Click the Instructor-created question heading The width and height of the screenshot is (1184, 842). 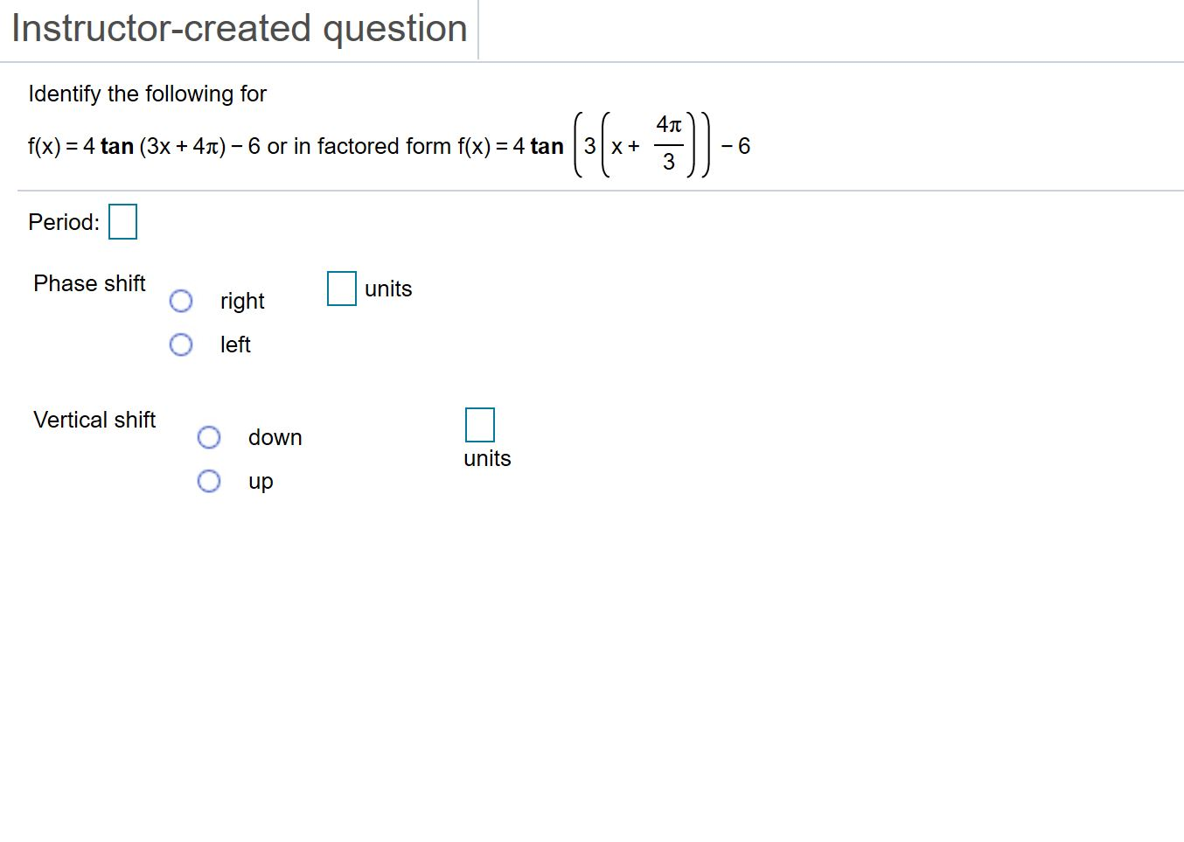pos(238,28)
